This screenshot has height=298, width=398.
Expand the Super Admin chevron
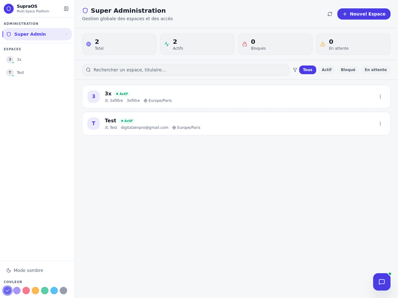point(66,34)
